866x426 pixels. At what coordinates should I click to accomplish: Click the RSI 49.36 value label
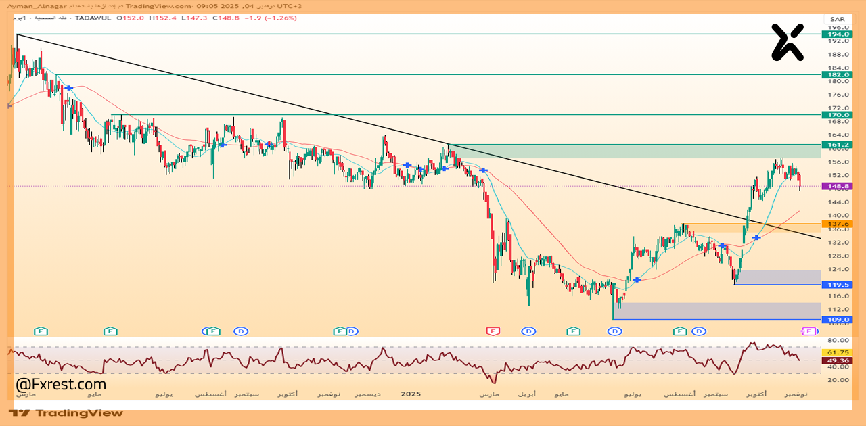point(836,361)
